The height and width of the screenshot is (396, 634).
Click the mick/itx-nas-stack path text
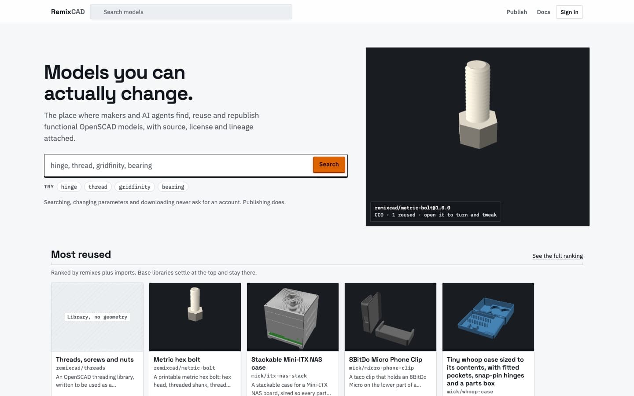coord(279,376)
